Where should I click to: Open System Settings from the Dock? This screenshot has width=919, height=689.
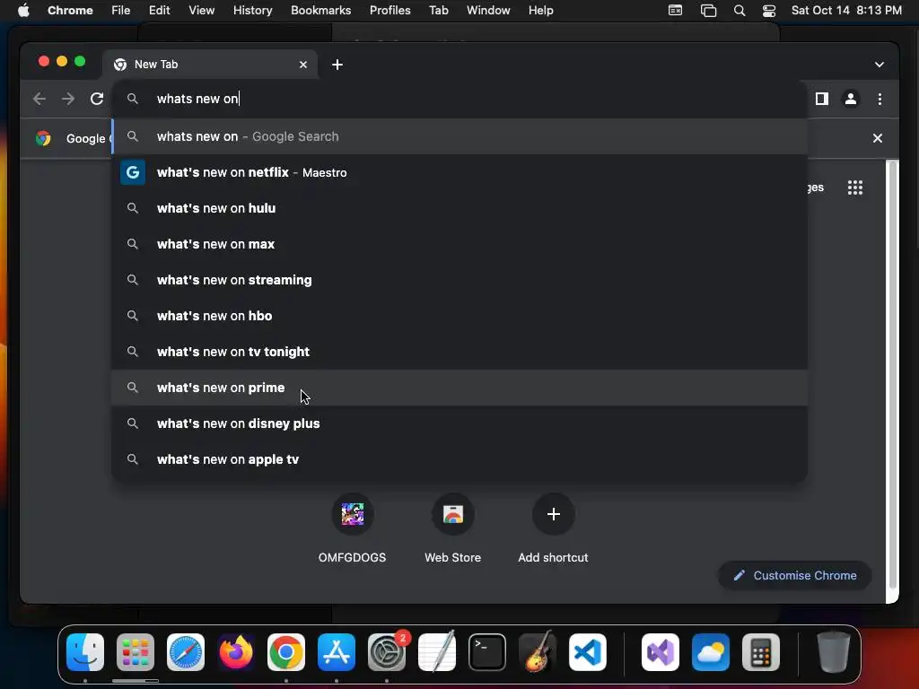coord(387,651)
